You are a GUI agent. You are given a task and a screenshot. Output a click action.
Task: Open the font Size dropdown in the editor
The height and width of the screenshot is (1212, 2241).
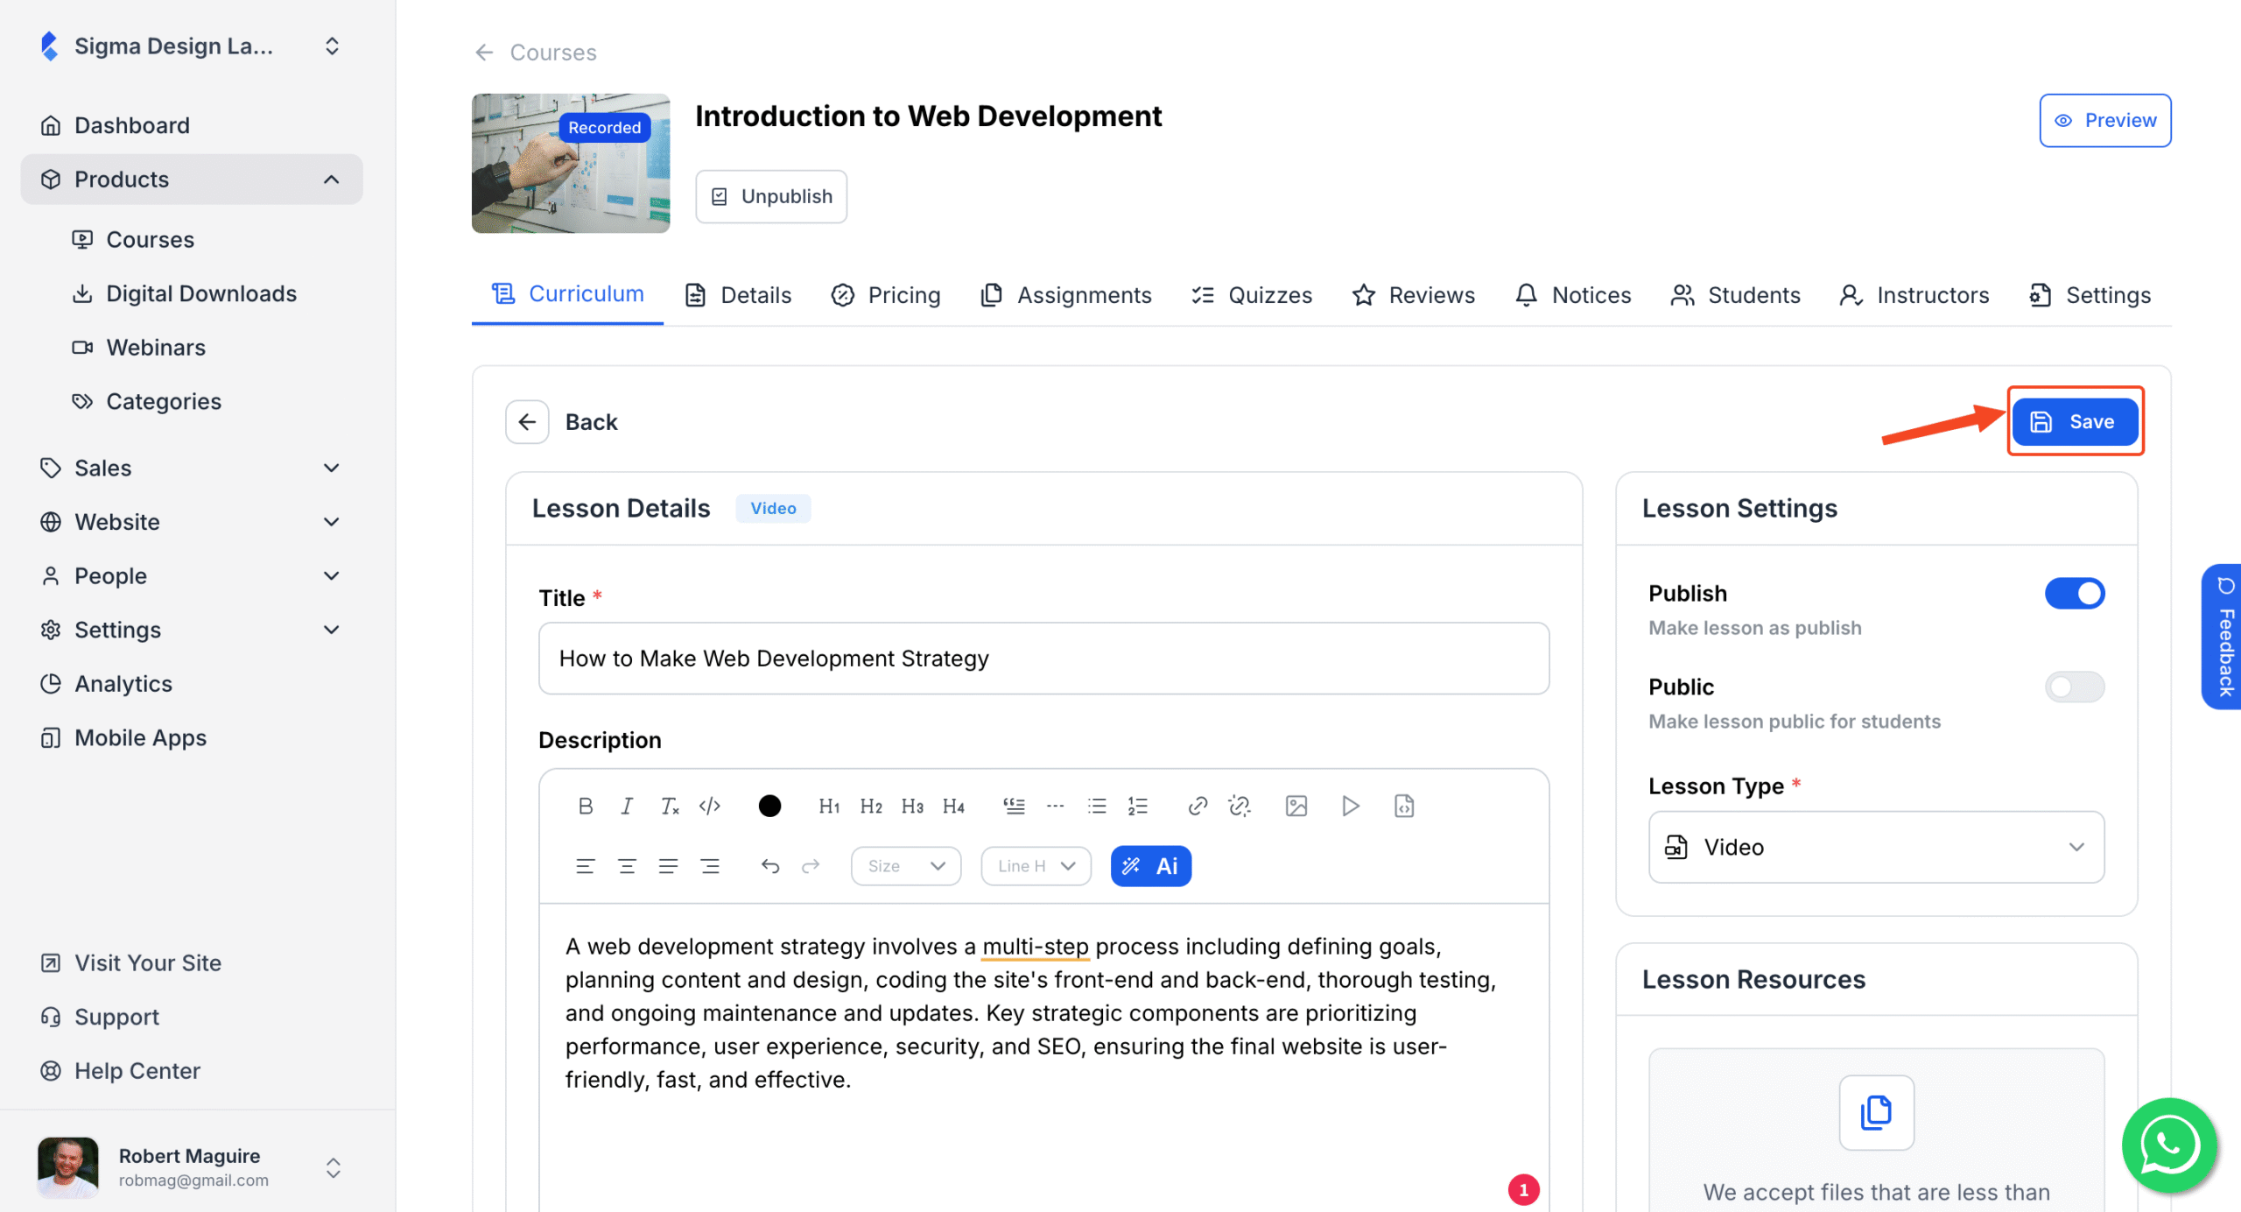(905, 865)
